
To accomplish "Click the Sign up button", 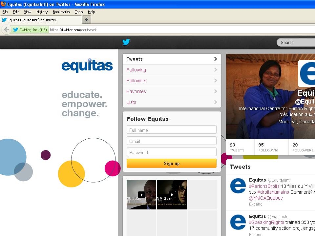I will [x=172, y=163].
